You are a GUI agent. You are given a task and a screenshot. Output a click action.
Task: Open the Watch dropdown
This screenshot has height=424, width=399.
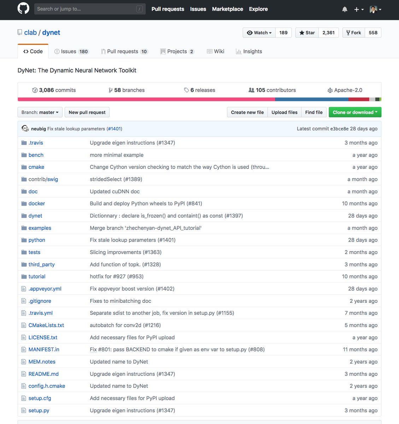259,33
